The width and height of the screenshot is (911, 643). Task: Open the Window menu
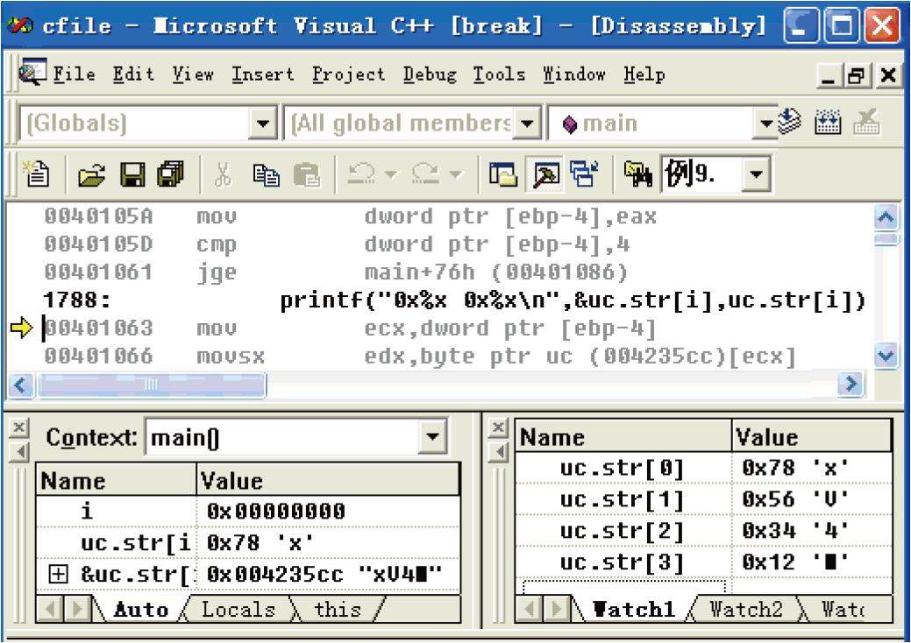574,74
